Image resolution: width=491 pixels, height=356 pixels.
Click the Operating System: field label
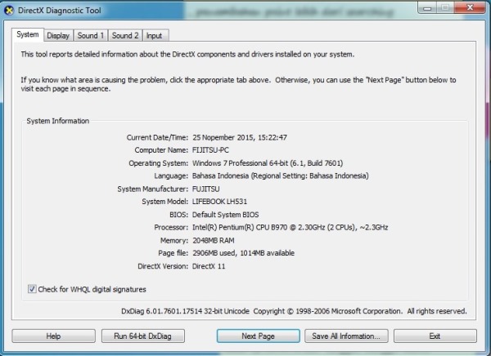[159, 163]
